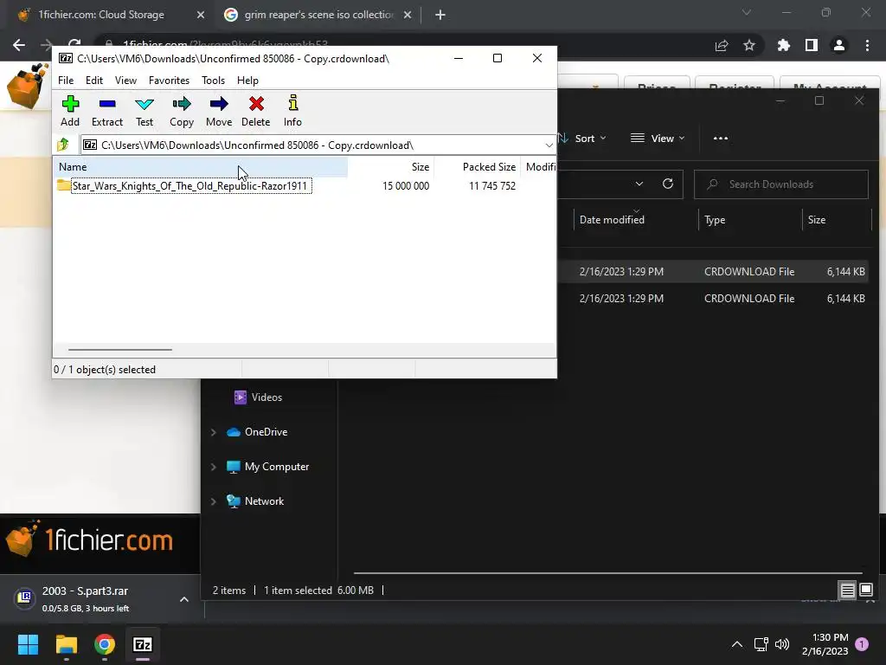Refresh the Downloads folder in Explorer
The height and width of the screenshot is (665, 886).
(668, 184)
